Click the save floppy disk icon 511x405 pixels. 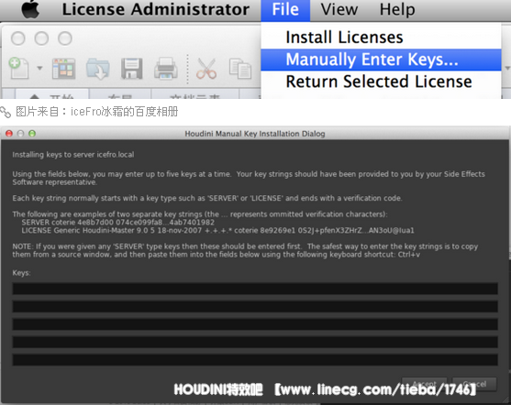(x=132, y=69)
